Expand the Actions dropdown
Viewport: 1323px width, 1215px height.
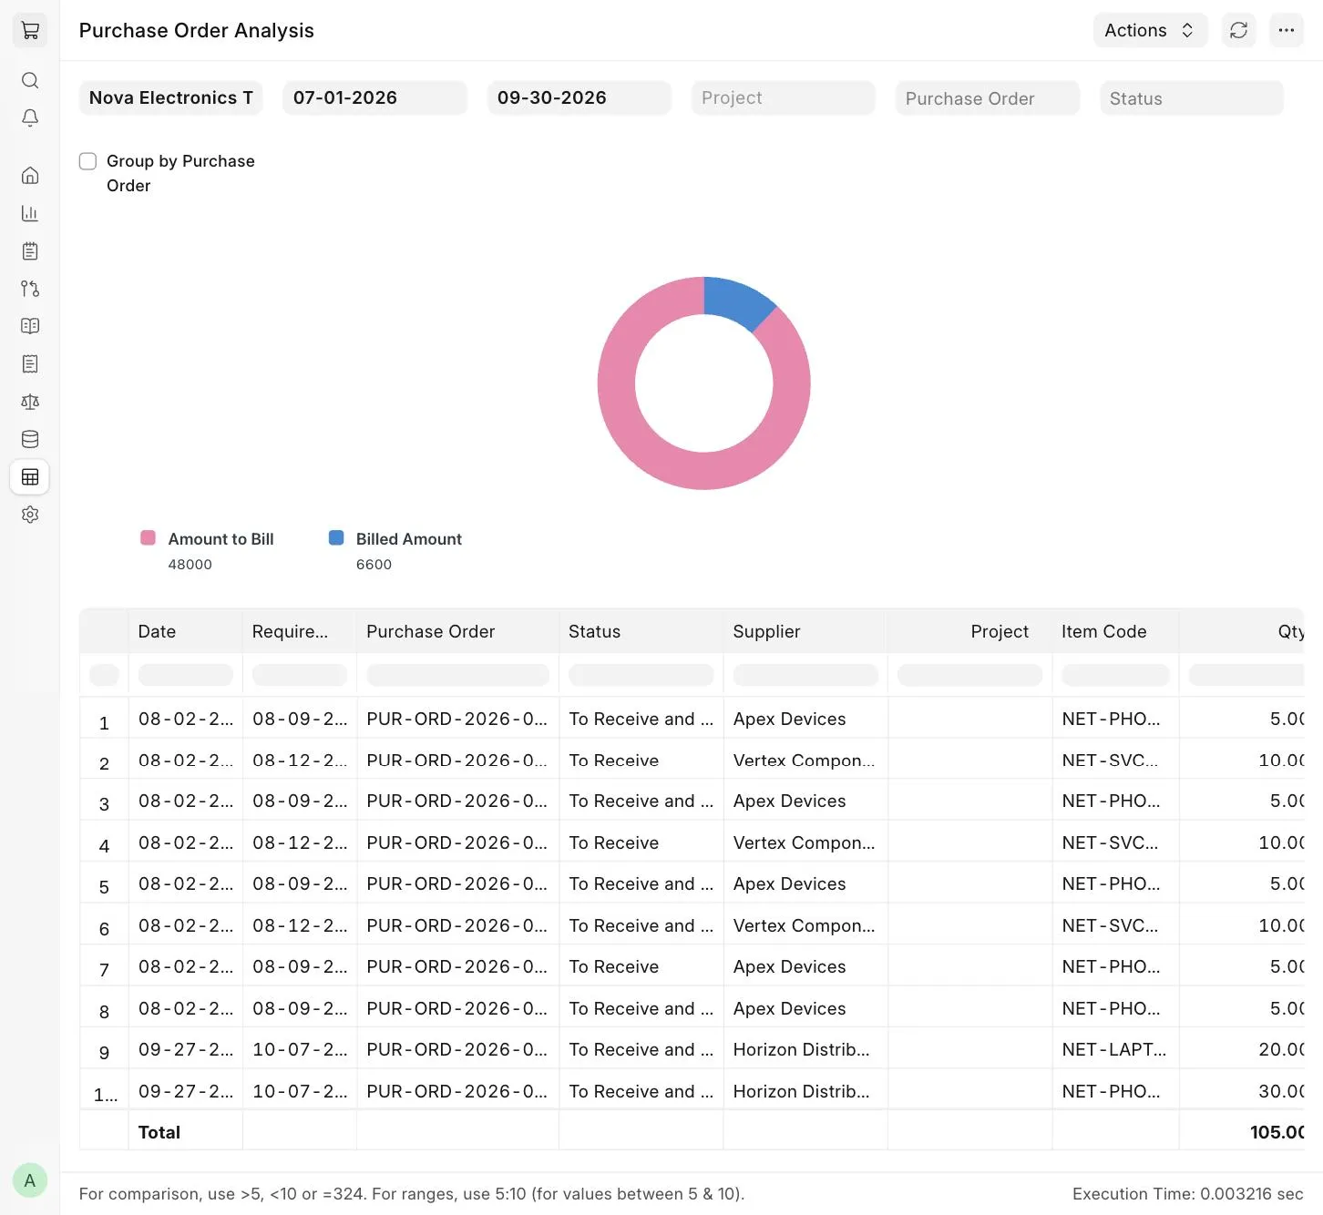click(x=1150, y=30)
